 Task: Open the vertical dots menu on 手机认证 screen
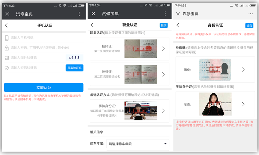[x=79, y=14]
